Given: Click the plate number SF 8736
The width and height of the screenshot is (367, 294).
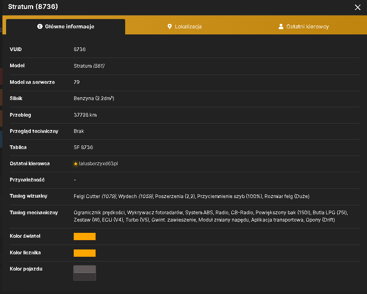Looking at the screenshot, I should pos(83,147).
